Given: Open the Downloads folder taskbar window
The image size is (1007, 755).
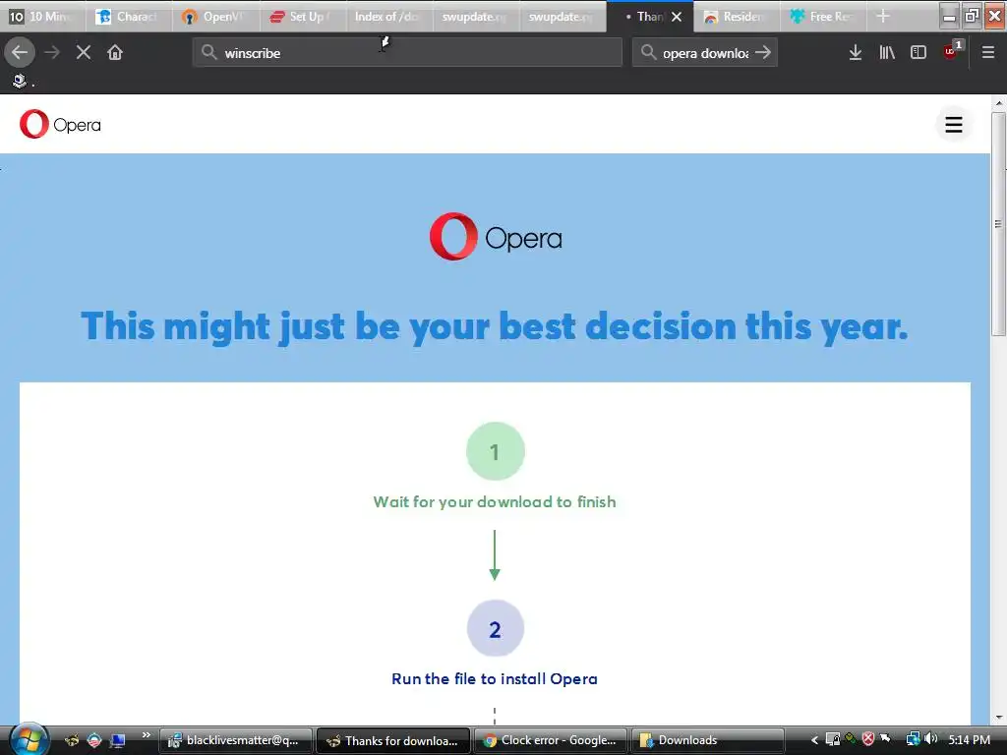Looking at the screenshot, I should coord(708,740).
